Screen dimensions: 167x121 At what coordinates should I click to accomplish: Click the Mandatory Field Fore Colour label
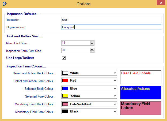[34, 112]
